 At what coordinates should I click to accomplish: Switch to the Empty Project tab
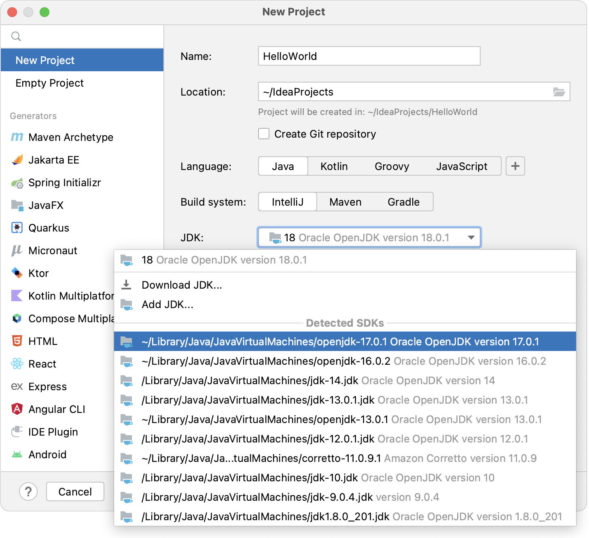tap(49, 83)
